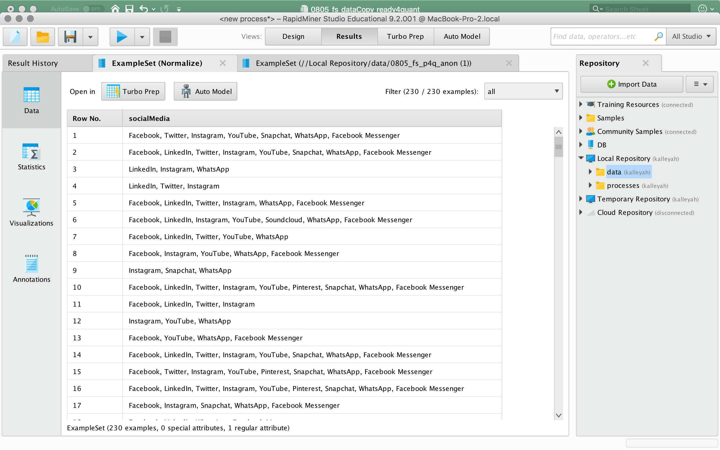
Task: Save the process with the floppy disk icon
Action: coord(70,37)
